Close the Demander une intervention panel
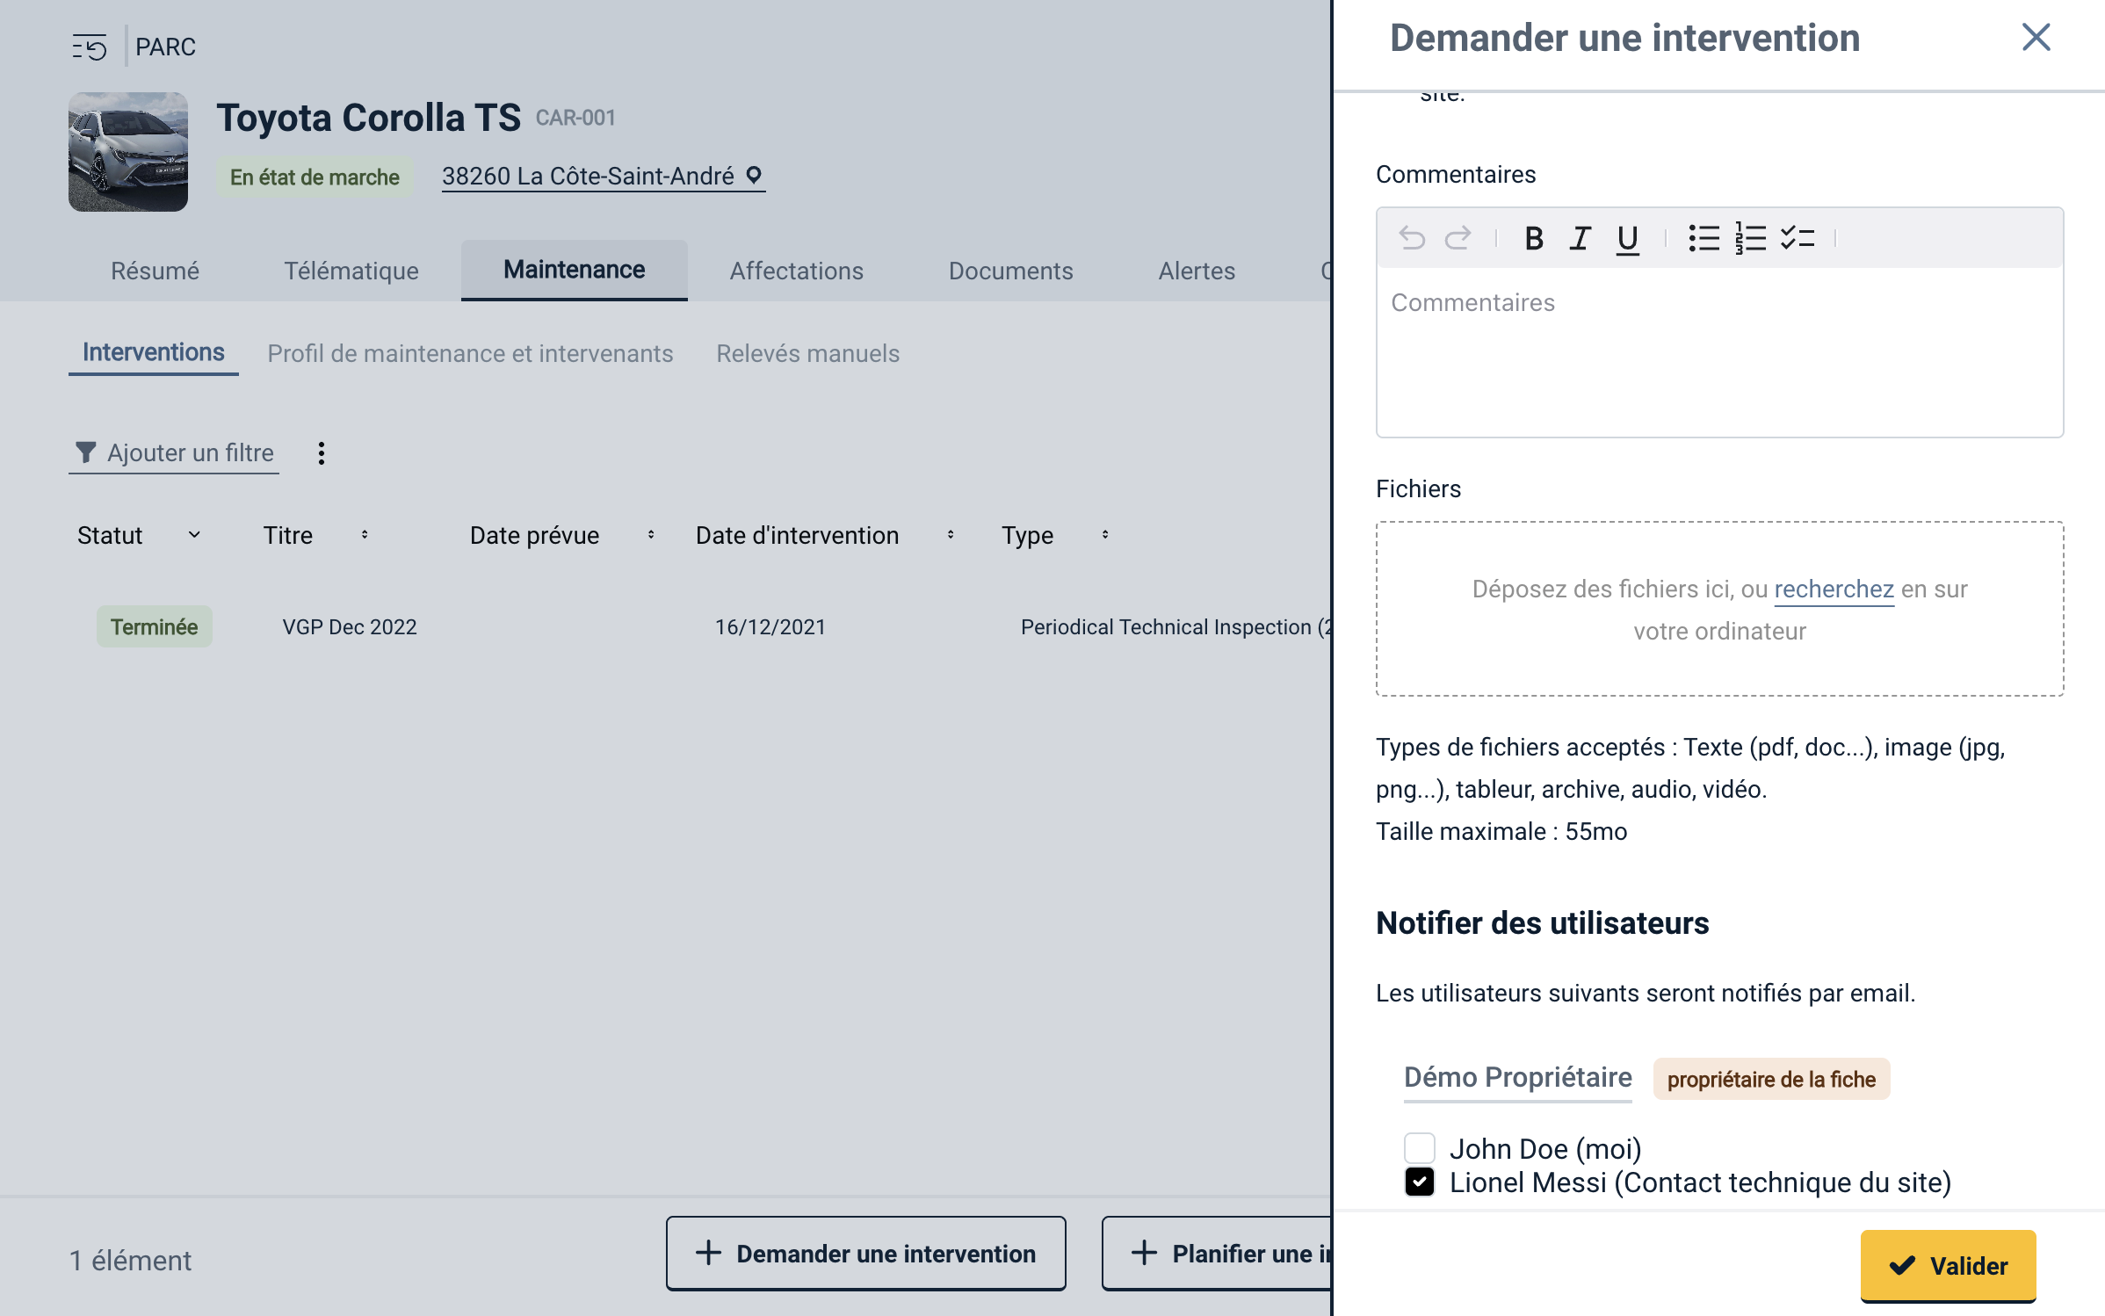Image resolution: width=2105 pixels, height=1316 pixels. [x=2036, y=38]
